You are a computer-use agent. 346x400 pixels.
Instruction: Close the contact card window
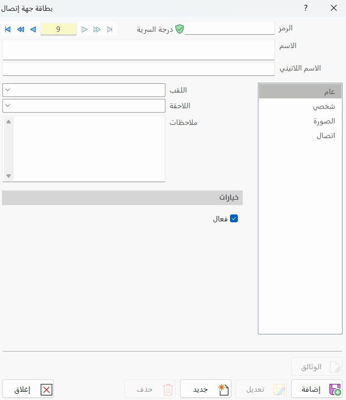point(334,8)
